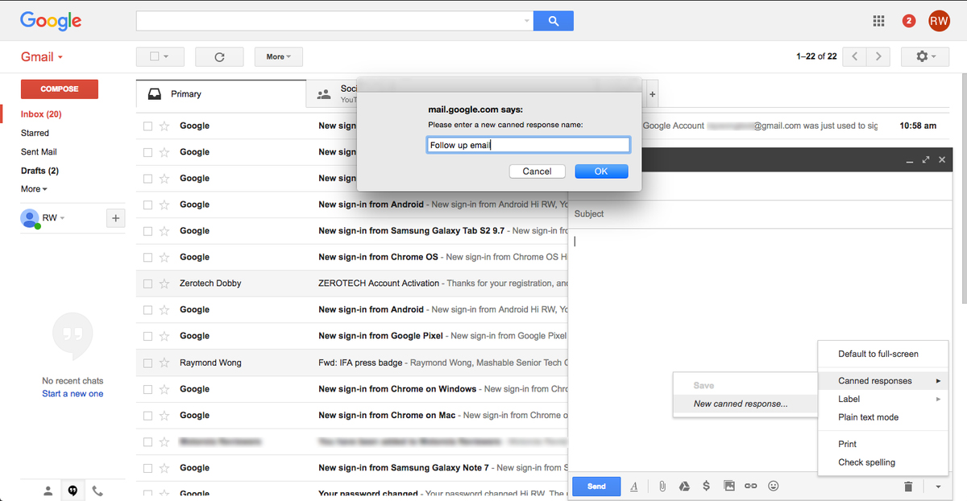Click the insert link icon
This screenshot has width=967, height=501.
tap(751, 486)
